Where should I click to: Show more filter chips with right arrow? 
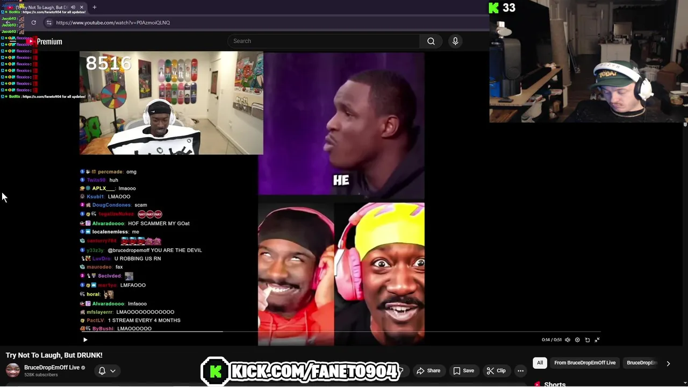coord(668,363)
